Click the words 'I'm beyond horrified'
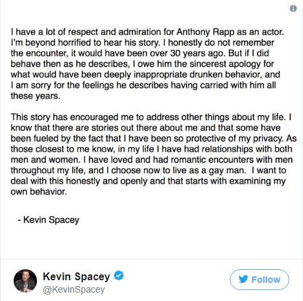Image resolution: width=303 pixels, height=301 pixels. pyautogui.click(x=51, y=43)
